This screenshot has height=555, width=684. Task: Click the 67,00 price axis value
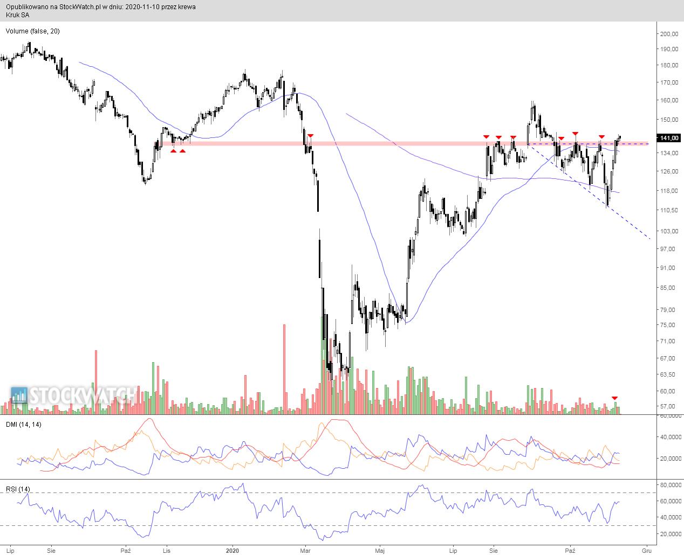click(x=669, y=358)
